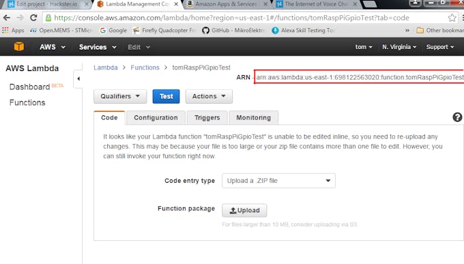Viewport: 464px width, 264px height.
Task: Open the Qualifiers dropdown button
Action: [120, 96]
